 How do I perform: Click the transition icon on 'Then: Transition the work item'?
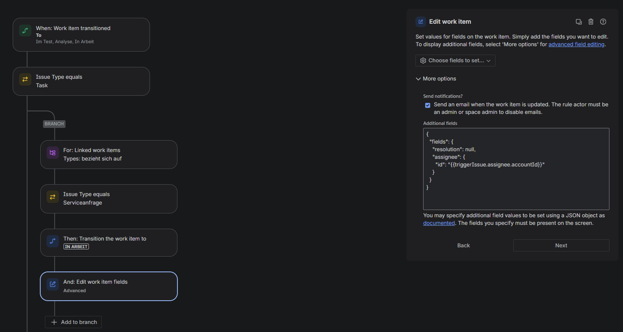click(x=53, y=241)
